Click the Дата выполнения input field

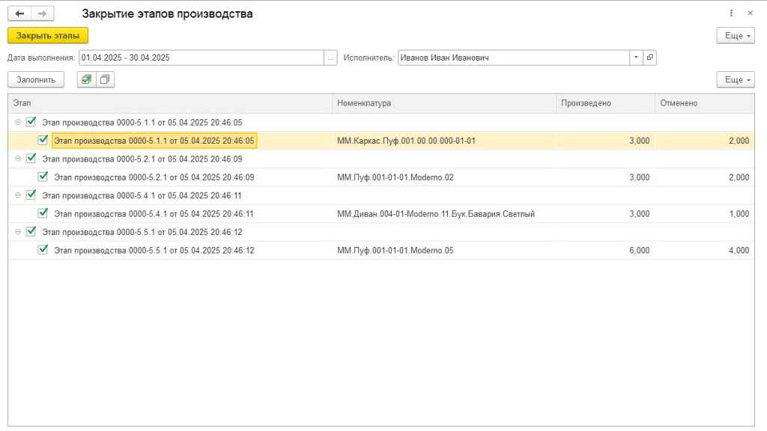click(x=201, y=58)
